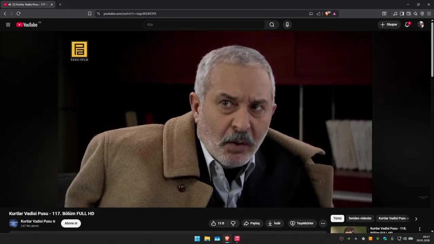Screen dimensions: 434x244
Task: Select the Seriden videolar chip
Action: 360,219
